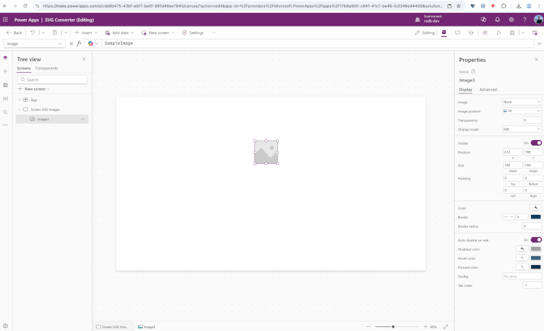Click the Play preview app icon
Viewport: 544px width, 331px height.
[x=498, y=33]
